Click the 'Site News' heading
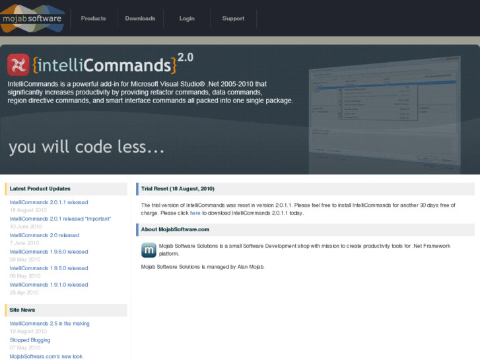The width and height of the screenshot is (480, 360). 22,310
